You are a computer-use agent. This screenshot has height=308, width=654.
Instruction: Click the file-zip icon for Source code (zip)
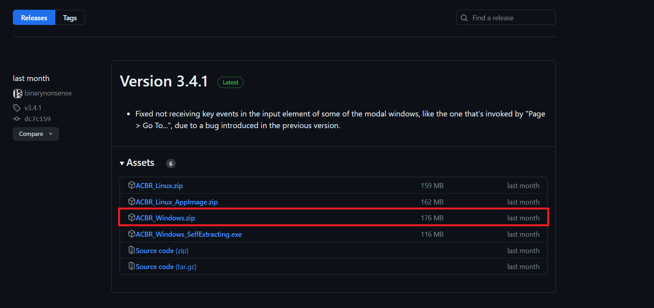click(x=132, y=250)
